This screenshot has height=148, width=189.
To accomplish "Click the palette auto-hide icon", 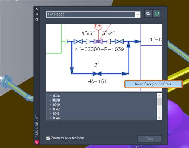I will (37, 14).
